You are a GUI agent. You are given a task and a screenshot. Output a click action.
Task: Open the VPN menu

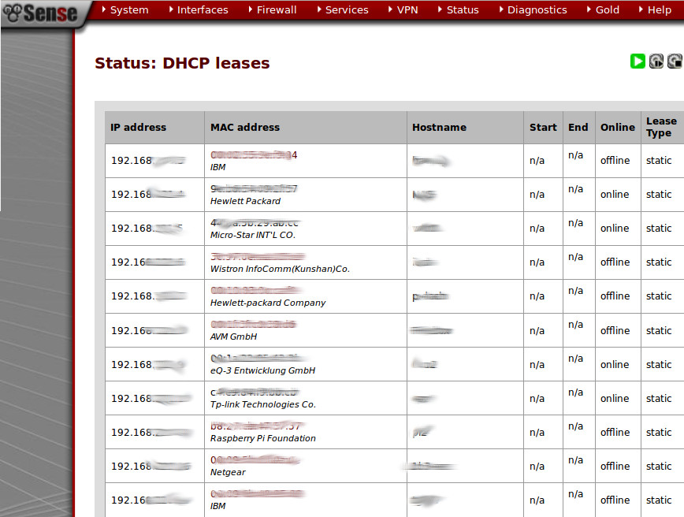point(407,10)
